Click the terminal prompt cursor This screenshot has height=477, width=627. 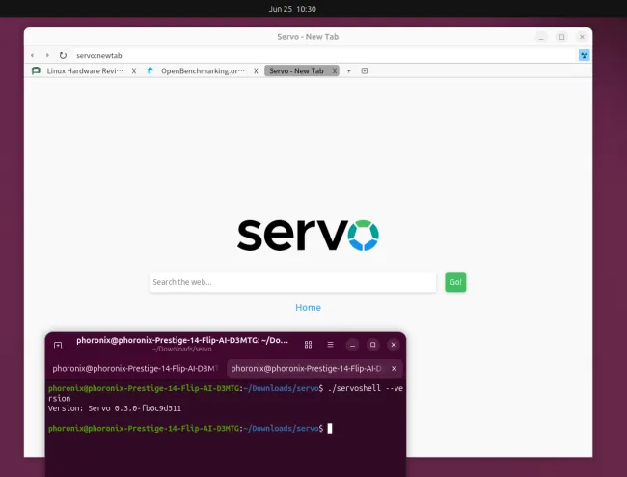pyautogui.click(x=330, y=428)
